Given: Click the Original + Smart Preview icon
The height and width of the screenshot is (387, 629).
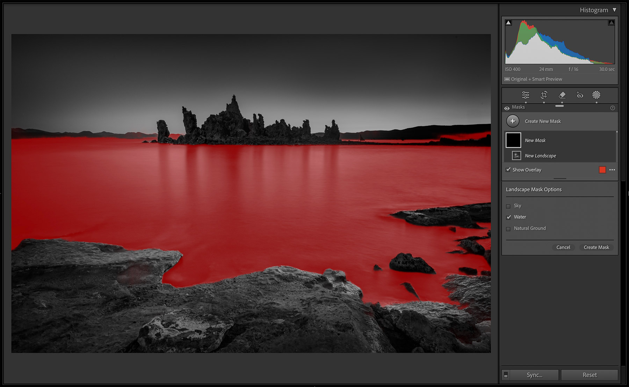Looking at the screenshot, I should (507, 79).
